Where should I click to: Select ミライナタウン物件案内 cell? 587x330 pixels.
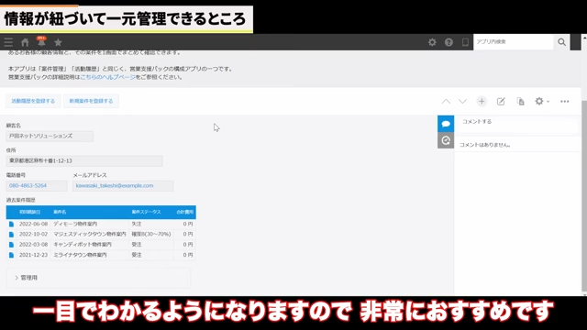click(90, 255)
